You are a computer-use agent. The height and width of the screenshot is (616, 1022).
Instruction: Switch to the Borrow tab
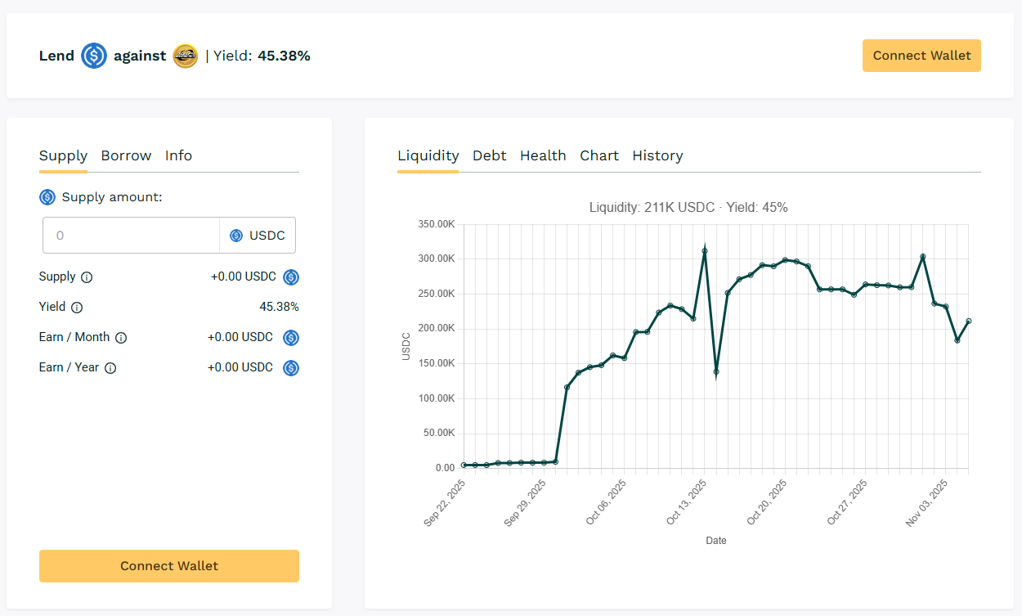click(x=126, y=155)
